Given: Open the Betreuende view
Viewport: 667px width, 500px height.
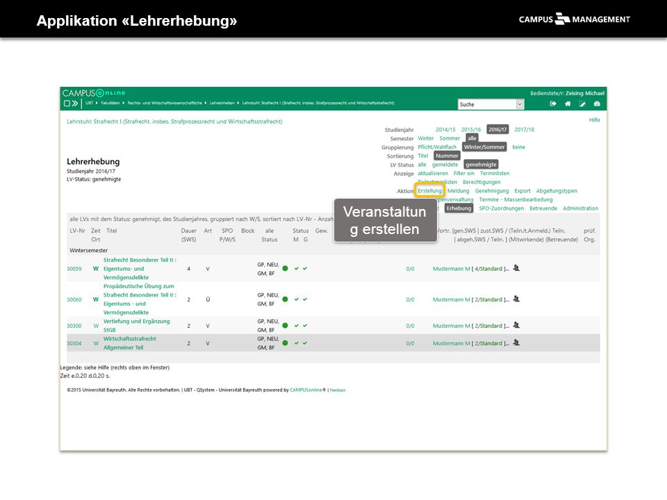Looking at the screenshot, I should pyautogui.click(x=543, y=208).
